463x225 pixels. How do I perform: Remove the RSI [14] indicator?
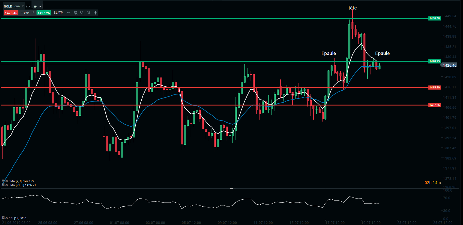coord(6,218)
